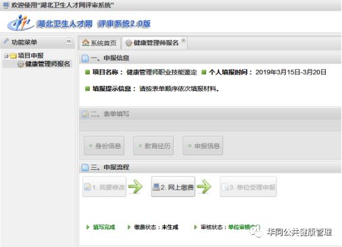Click the document icon next to 一、申报信息

click(85, 58)
